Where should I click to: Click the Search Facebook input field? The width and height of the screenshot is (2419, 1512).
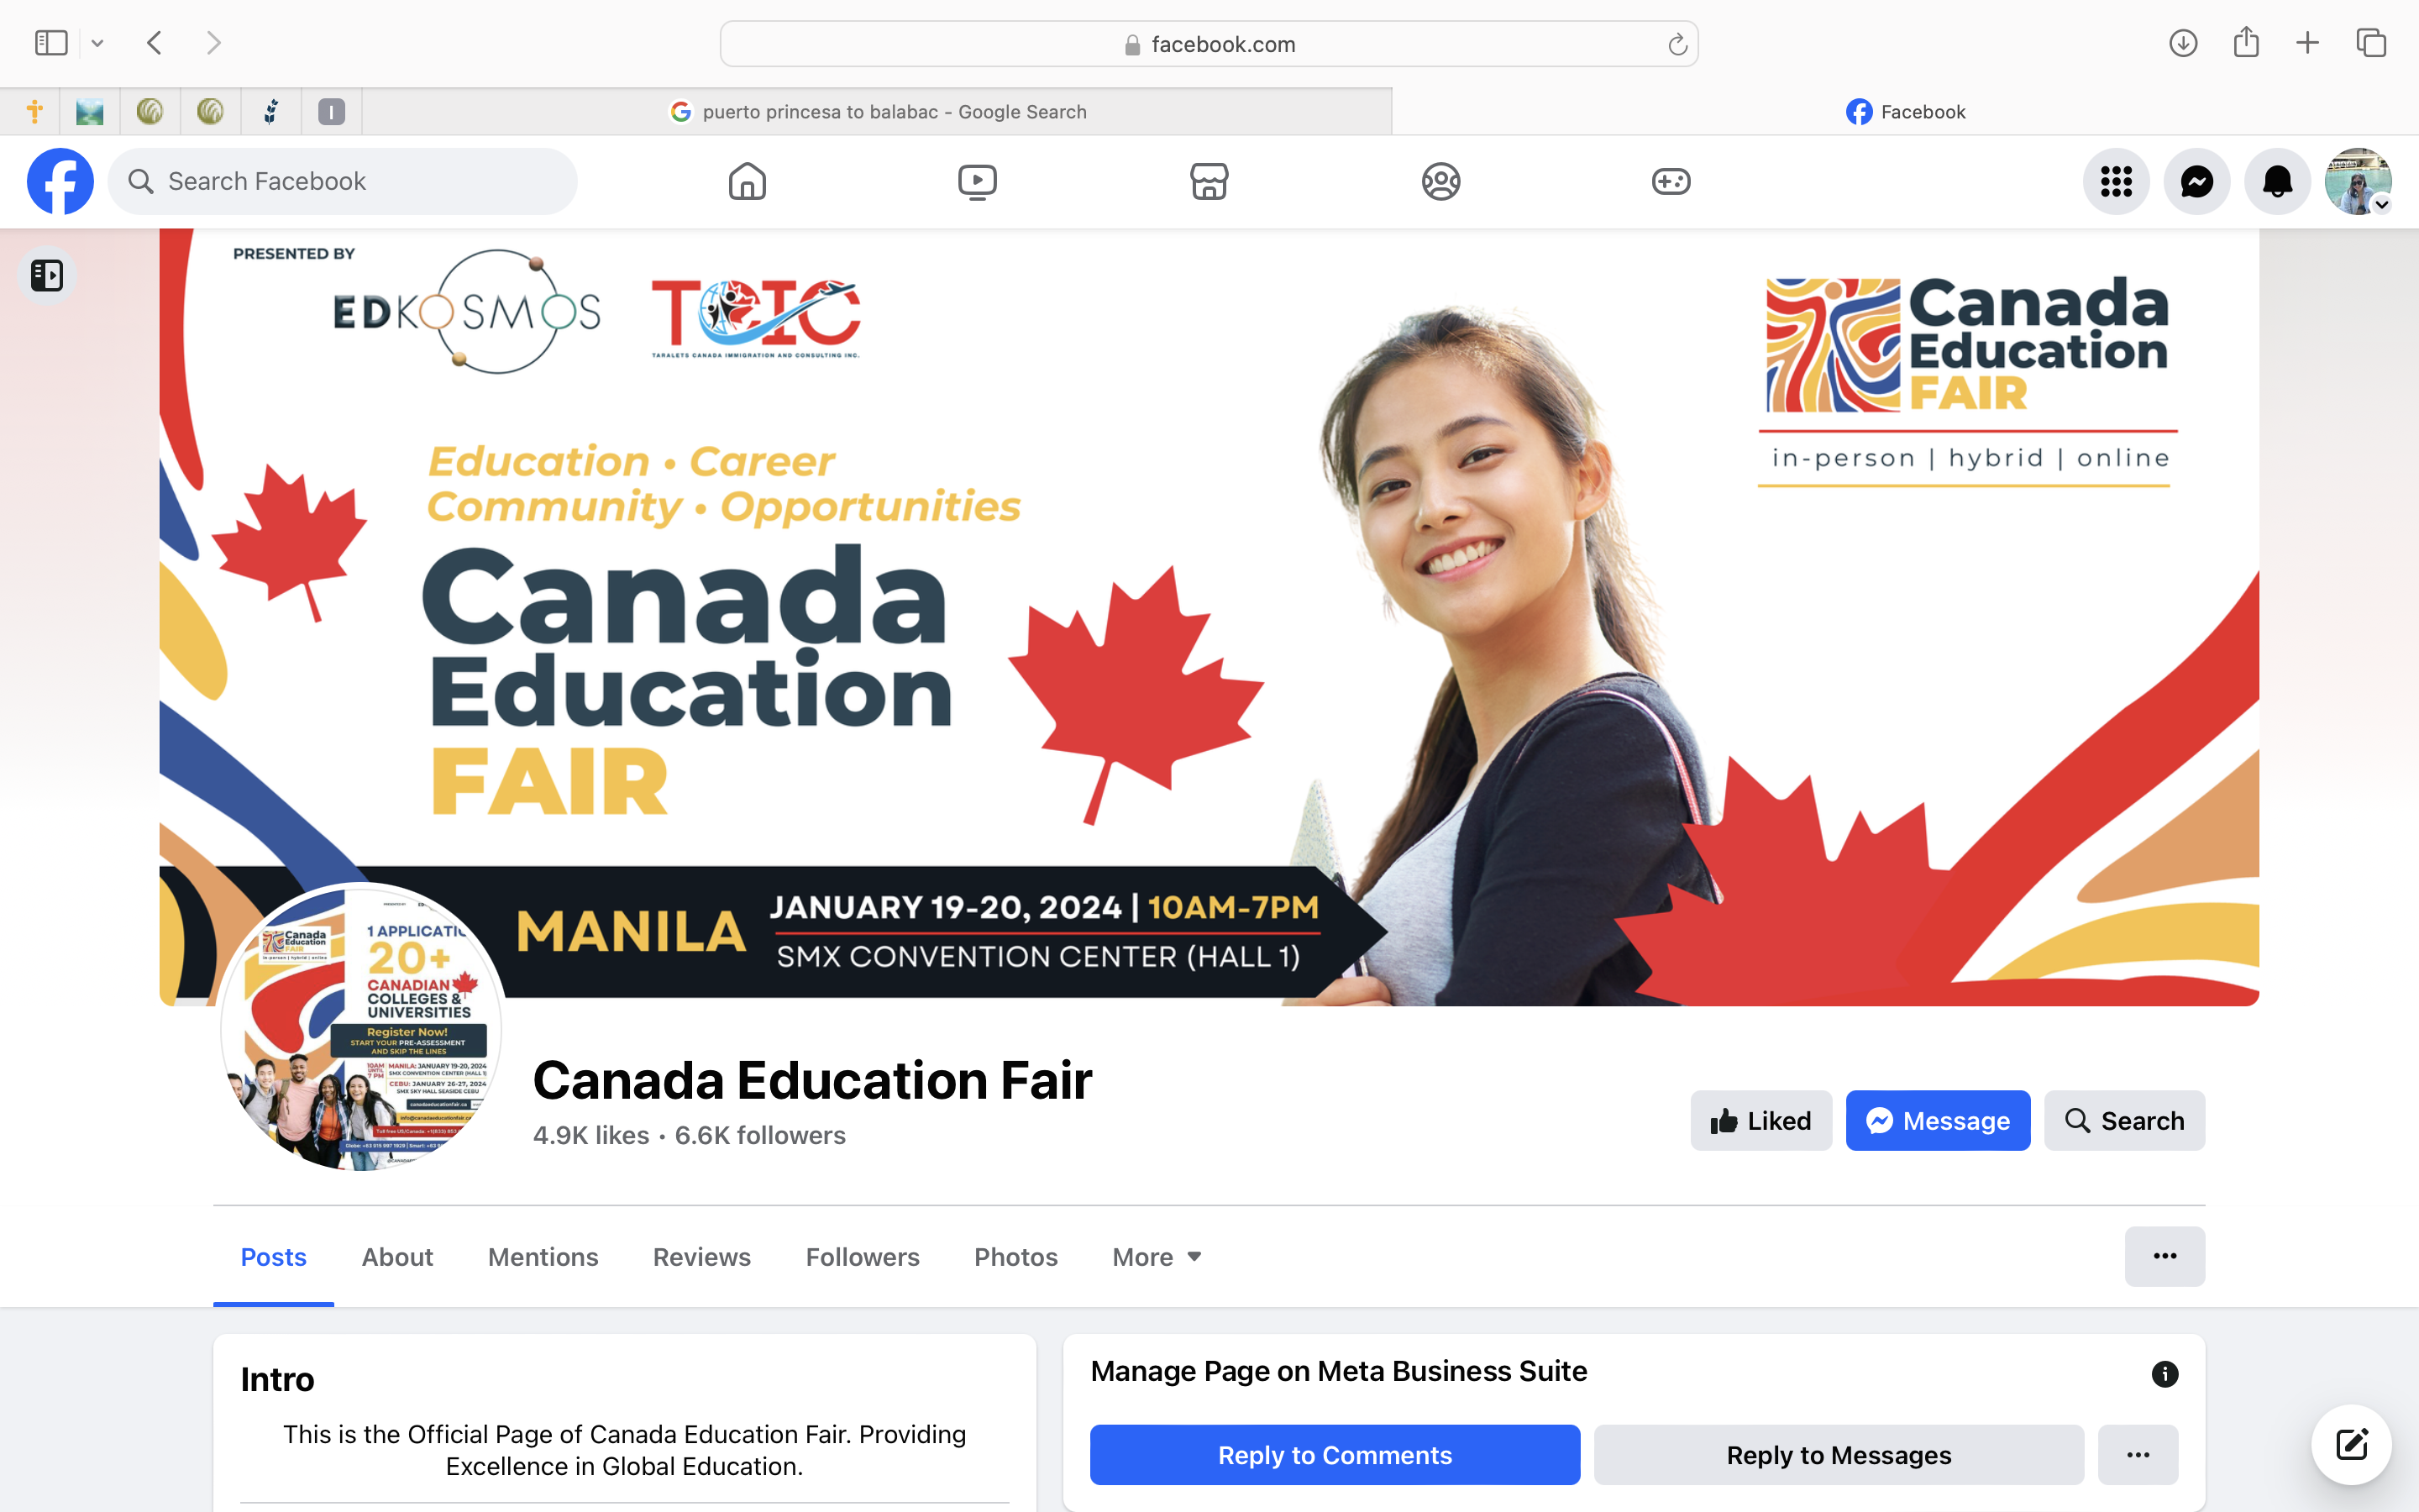(343, 182)
